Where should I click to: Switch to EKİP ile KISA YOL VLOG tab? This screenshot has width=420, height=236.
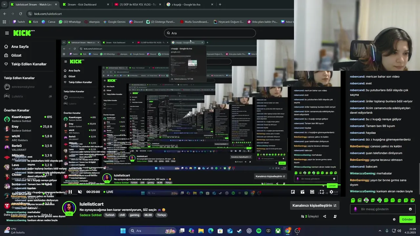(137, 5)
